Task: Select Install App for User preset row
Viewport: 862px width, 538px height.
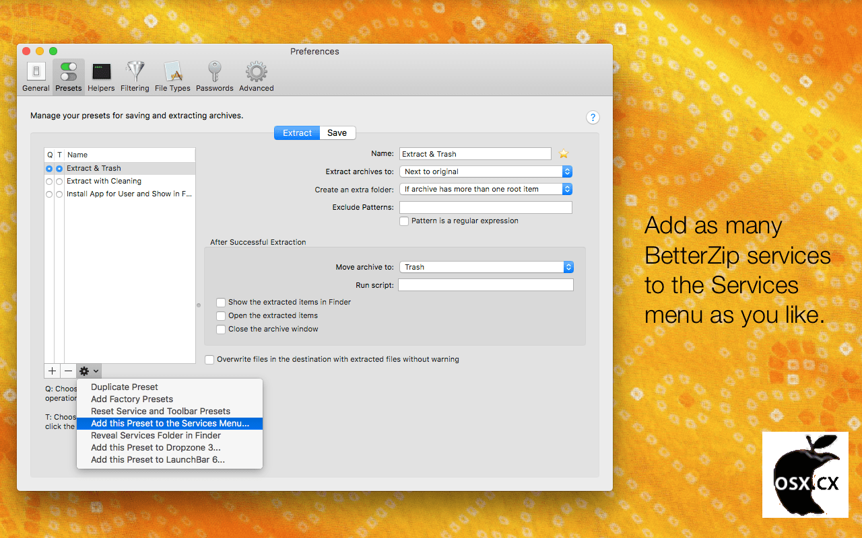Action: tap(120, 194)
